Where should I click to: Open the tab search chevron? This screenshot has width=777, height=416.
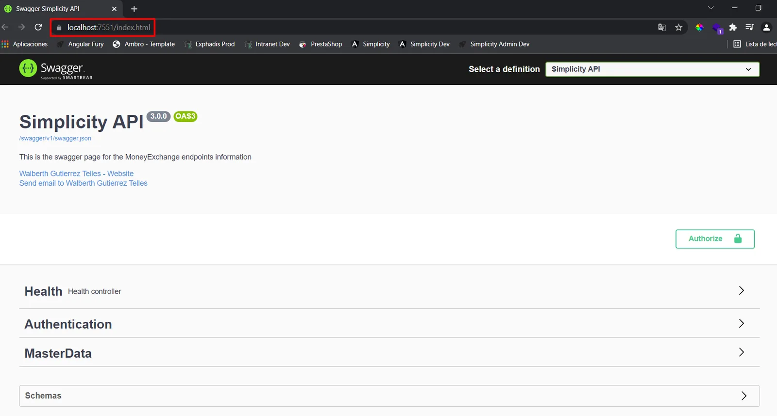pyautogui.click(x=711, y=8)
